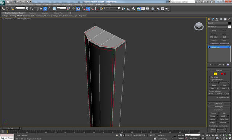Select the Off preview selection radio
232x140 pixels.
(x=209, y=93)
